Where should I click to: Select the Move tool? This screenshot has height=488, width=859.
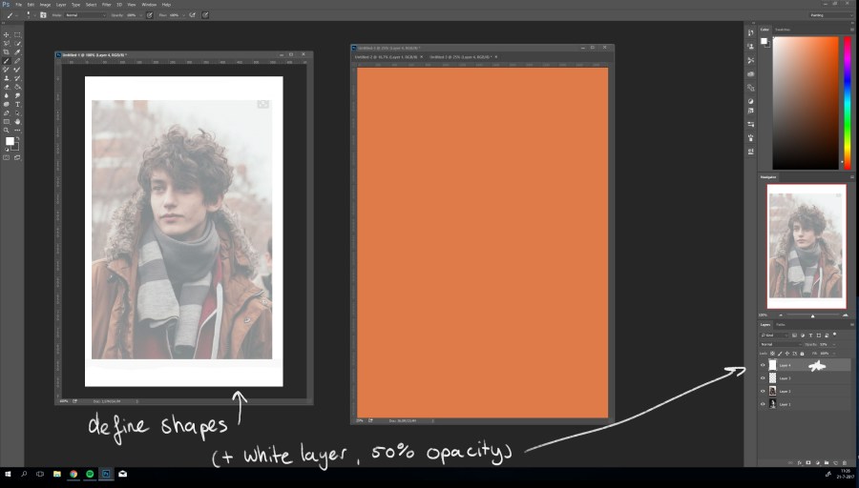pyautogui.click(x=7, y=34)
